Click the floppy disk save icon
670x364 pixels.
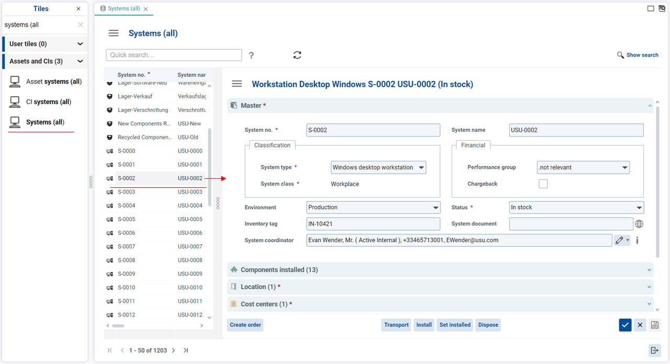(x=654, y=325)
